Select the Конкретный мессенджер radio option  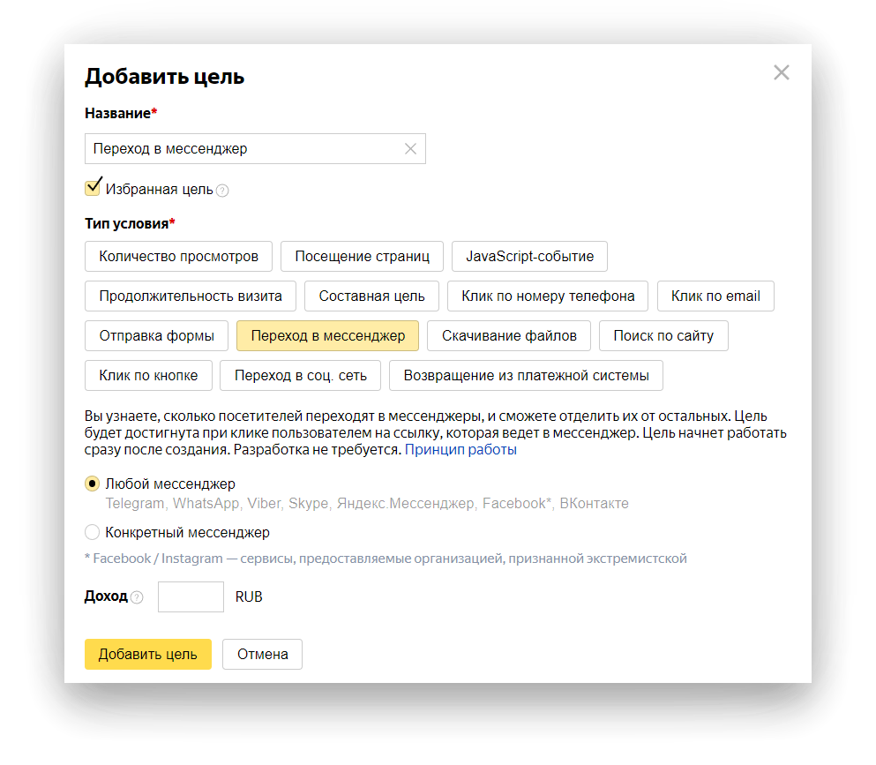[x=93, y=532]
